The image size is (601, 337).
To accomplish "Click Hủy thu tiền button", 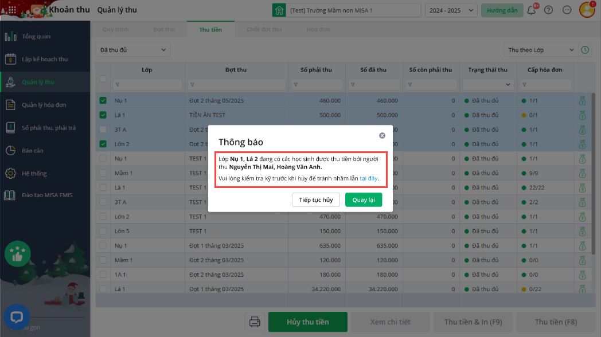I will pos(308,322).
